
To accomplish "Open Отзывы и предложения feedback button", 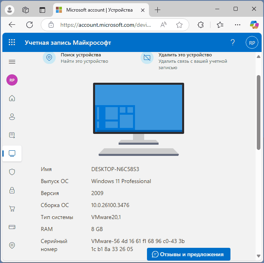I will point(189,254).
